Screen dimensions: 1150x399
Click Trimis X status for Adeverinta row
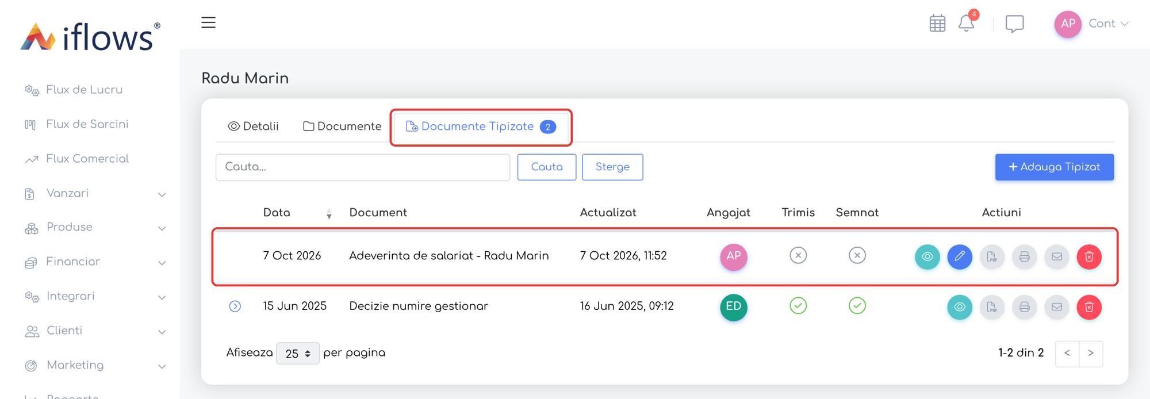798,255
